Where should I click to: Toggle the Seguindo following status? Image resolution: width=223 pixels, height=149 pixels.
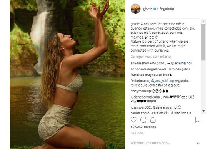167,9
